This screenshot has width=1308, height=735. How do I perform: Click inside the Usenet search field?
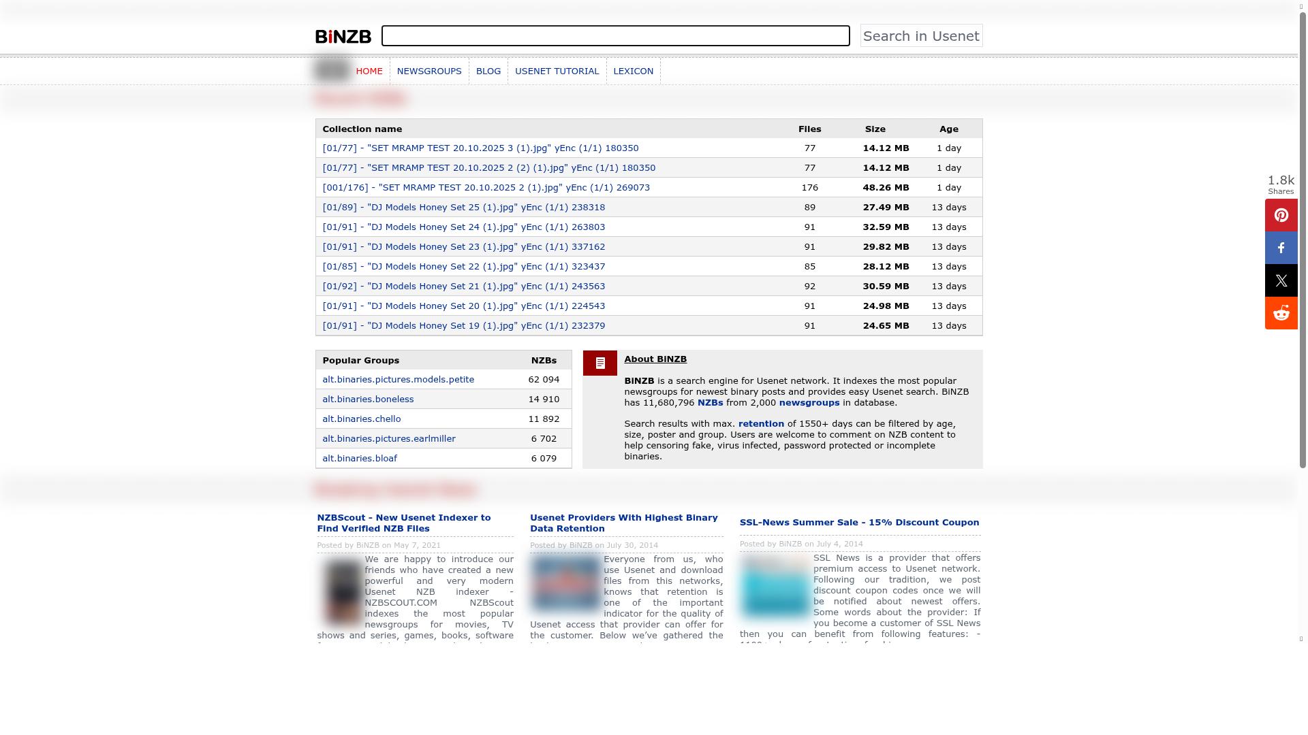tap(614, 35)
